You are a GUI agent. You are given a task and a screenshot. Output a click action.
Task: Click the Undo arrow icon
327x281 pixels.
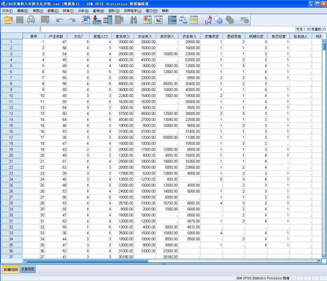[x=59, y=20]
